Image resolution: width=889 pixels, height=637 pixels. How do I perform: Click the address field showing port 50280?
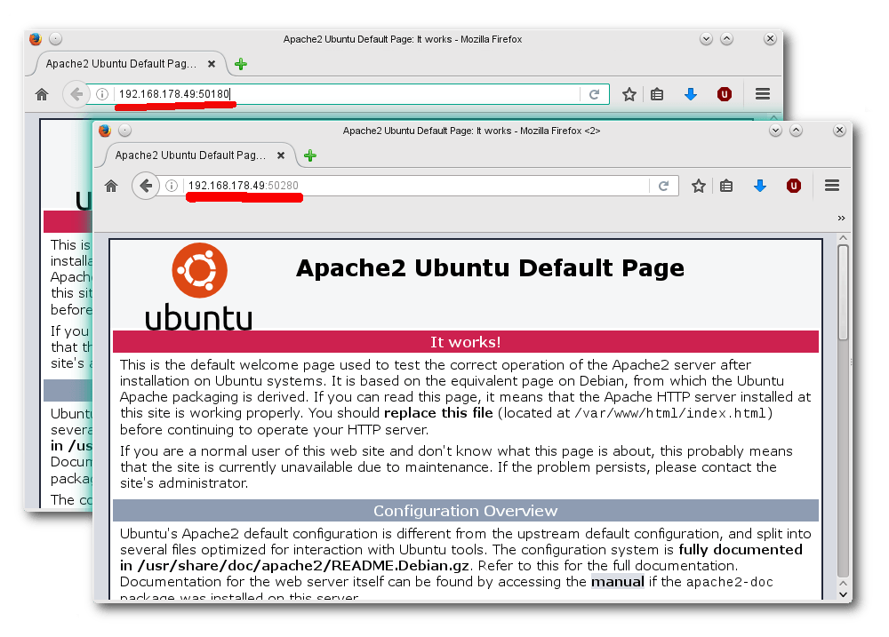point(416,186)
